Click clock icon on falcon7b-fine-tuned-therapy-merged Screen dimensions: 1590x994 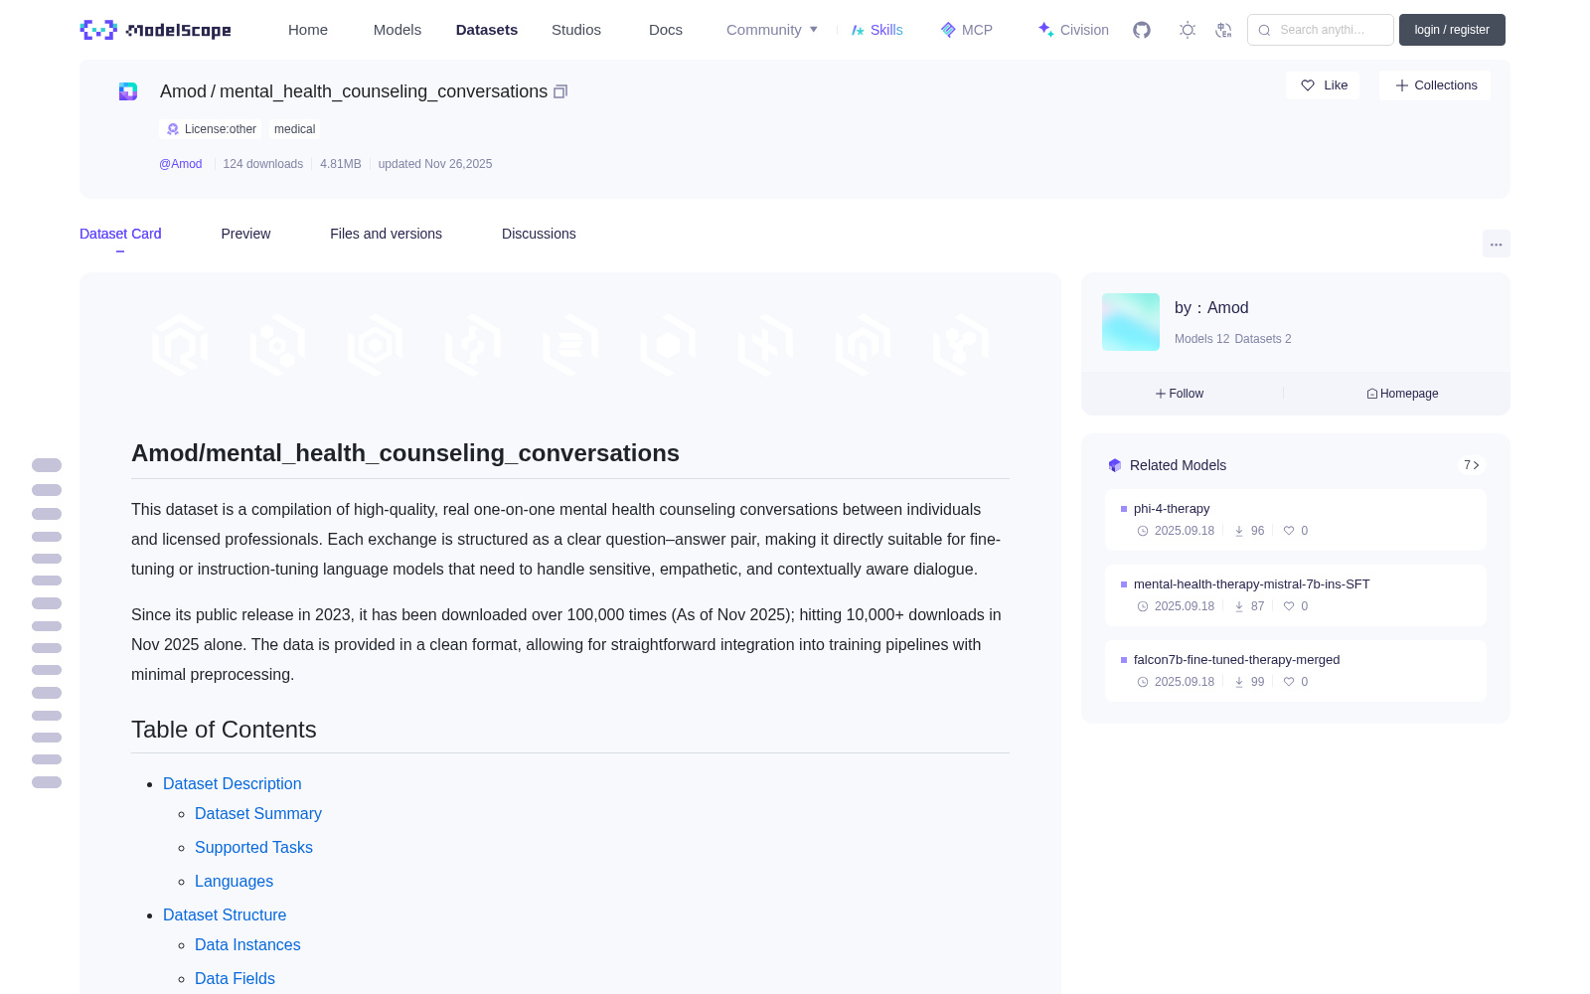[x=1143, y=682]
